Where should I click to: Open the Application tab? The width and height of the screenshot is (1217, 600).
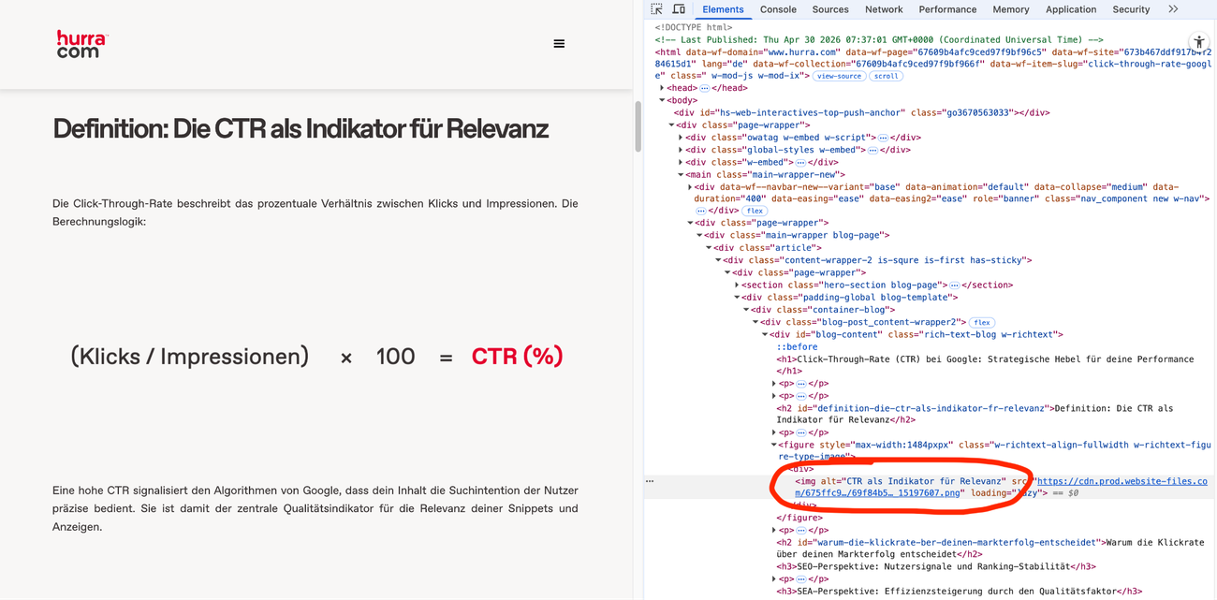(x=1071, y=9)
